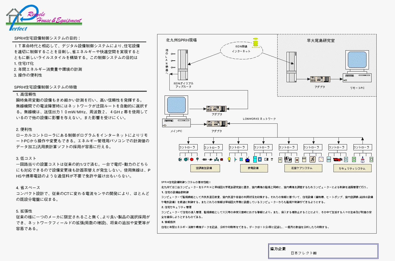Click the red cross first-aid icon
395x261 pixels.
[x=297, y=160]
